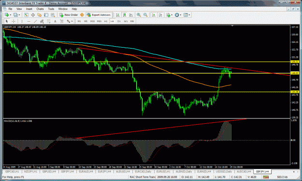Switch to M15 timeframe
This screenshot has height=181, width=302.
(92, 21)
